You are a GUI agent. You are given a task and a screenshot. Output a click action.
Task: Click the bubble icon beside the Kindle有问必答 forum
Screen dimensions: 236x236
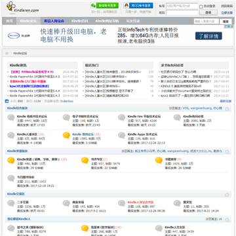(177, 117)
